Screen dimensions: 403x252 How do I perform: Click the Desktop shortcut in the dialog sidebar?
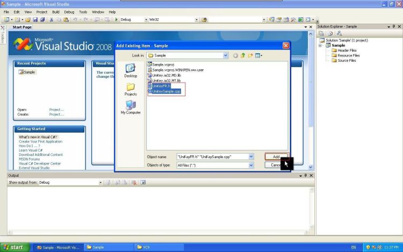coord(131,70)
